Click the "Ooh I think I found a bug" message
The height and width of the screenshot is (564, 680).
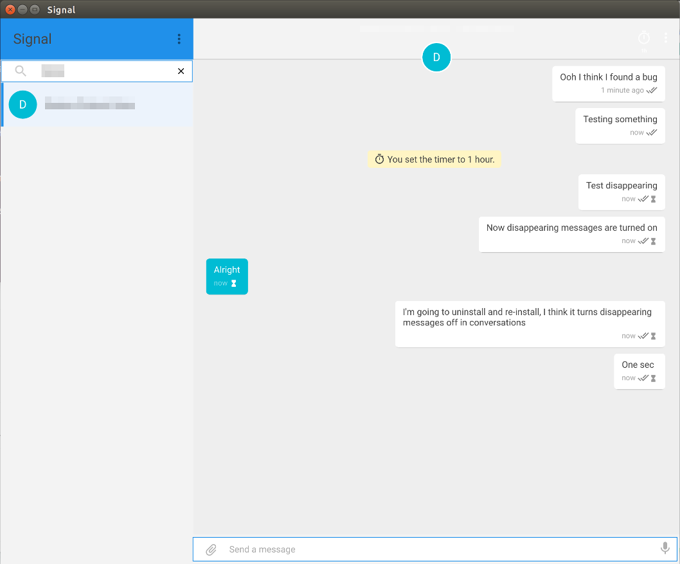pos(609,84)
